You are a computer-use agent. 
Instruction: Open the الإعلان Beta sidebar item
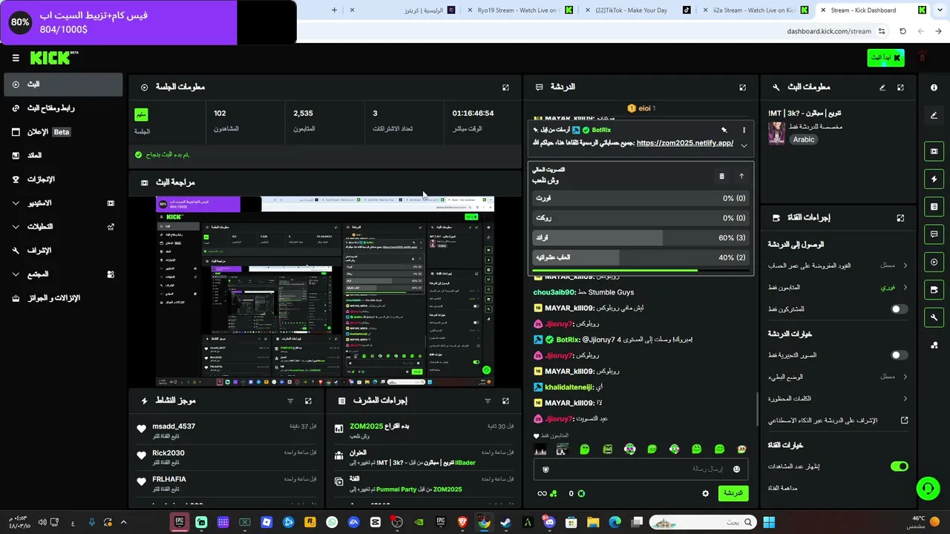coord(62,132)
